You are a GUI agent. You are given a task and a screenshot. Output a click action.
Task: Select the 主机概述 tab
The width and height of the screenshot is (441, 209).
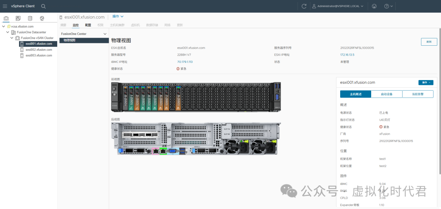(x=356, y=94)
